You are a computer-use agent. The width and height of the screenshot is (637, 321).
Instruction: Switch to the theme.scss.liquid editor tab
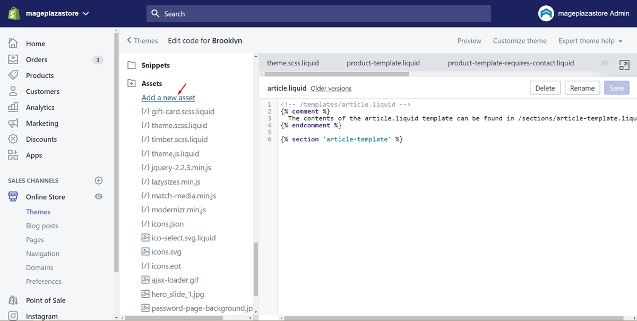(293, 63)
